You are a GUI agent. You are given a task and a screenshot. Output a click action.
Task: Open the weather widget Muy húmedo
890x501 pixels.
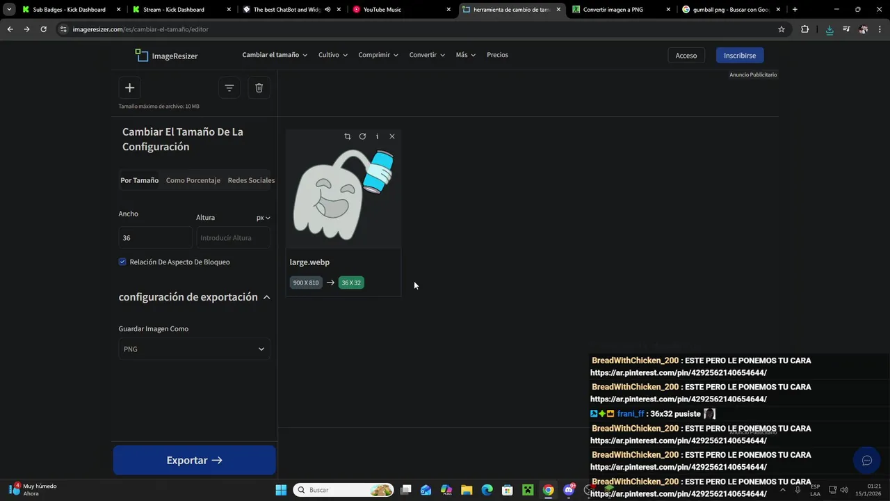[33, 490]
